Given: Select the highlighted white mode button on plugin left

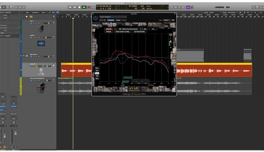Looking at the screenshot, I should point(97,73).
